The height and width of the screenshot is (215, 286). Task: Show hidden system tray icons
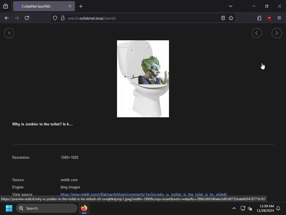[234, 208]
